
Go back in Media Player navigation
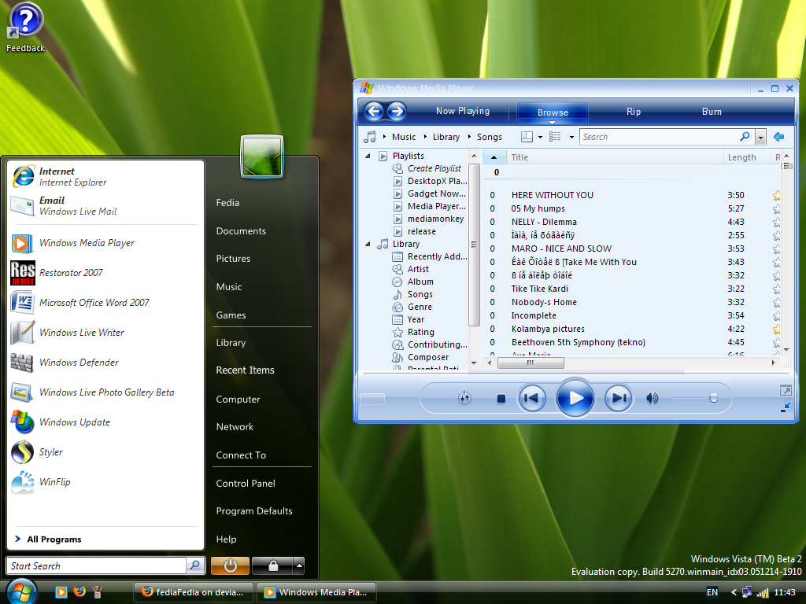[x=374, y=111]
